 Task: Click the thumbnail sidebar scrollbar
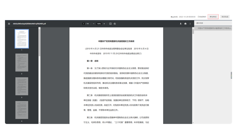point(39,40)
